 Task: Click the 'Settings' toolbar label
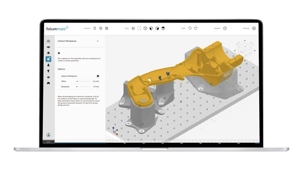(246, 28)
